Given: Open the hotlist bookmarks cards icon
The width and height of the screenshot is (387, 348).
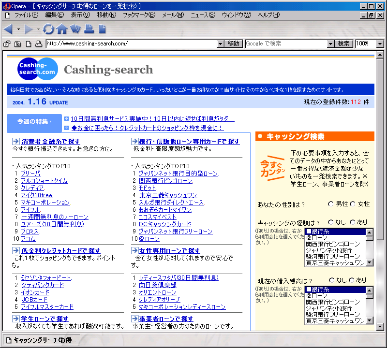Looking at the screenshot, I should 75,29.
